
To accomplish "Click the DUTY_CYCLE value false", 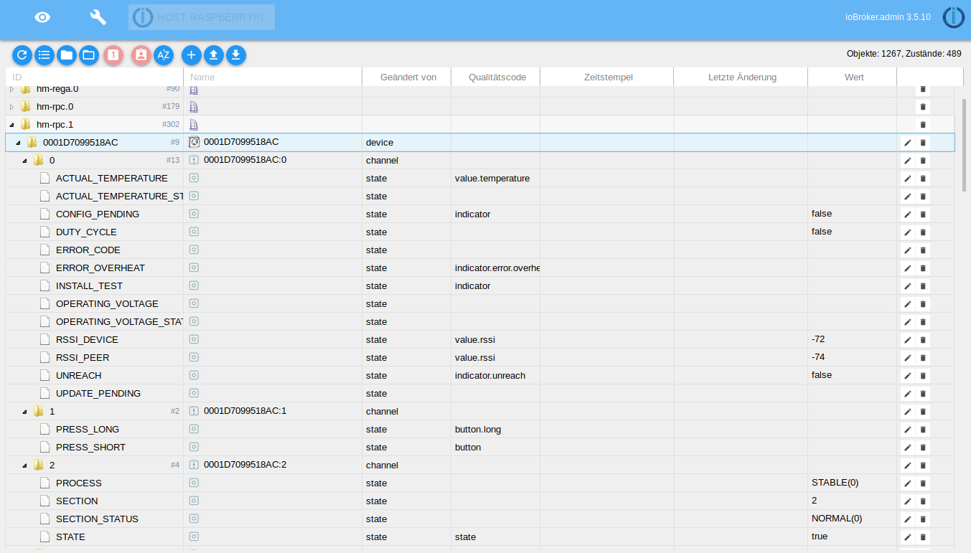I will click(822, 232).
